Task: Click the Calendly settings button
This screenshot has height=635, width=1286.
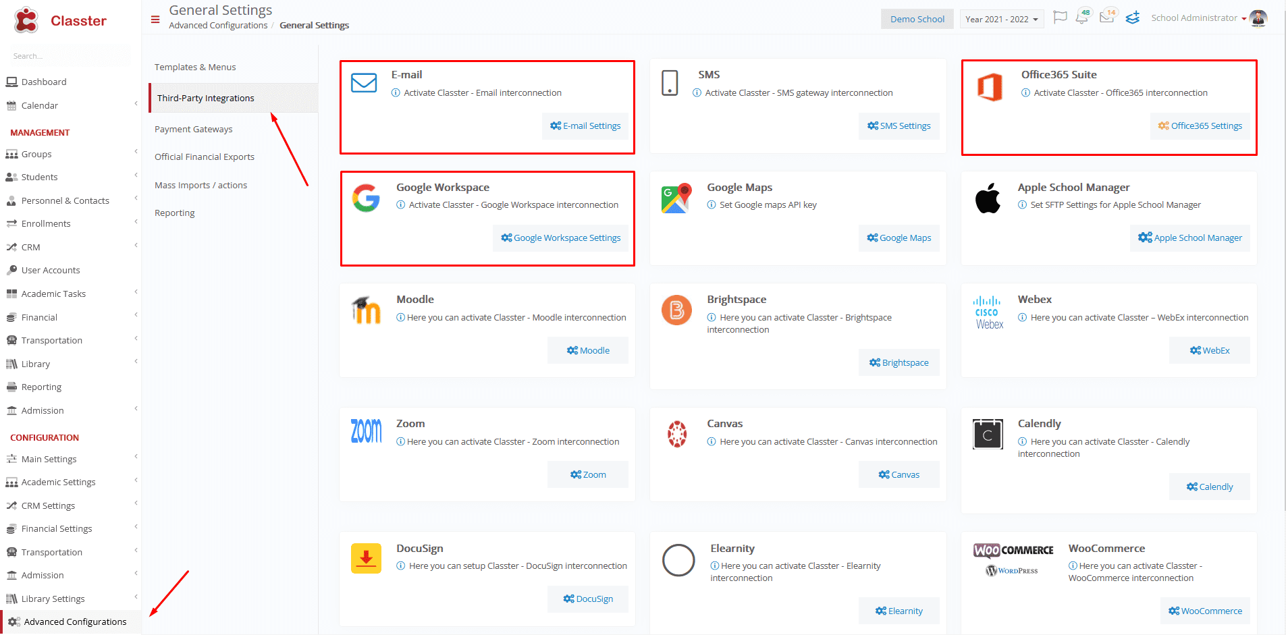Action: pyautogui.click(x=1209, y=487)
